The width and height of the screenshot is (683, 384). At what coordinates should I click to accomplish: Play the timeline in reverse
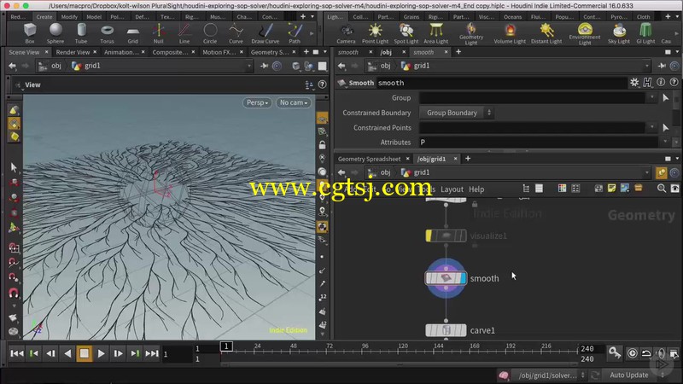[67, 353]
